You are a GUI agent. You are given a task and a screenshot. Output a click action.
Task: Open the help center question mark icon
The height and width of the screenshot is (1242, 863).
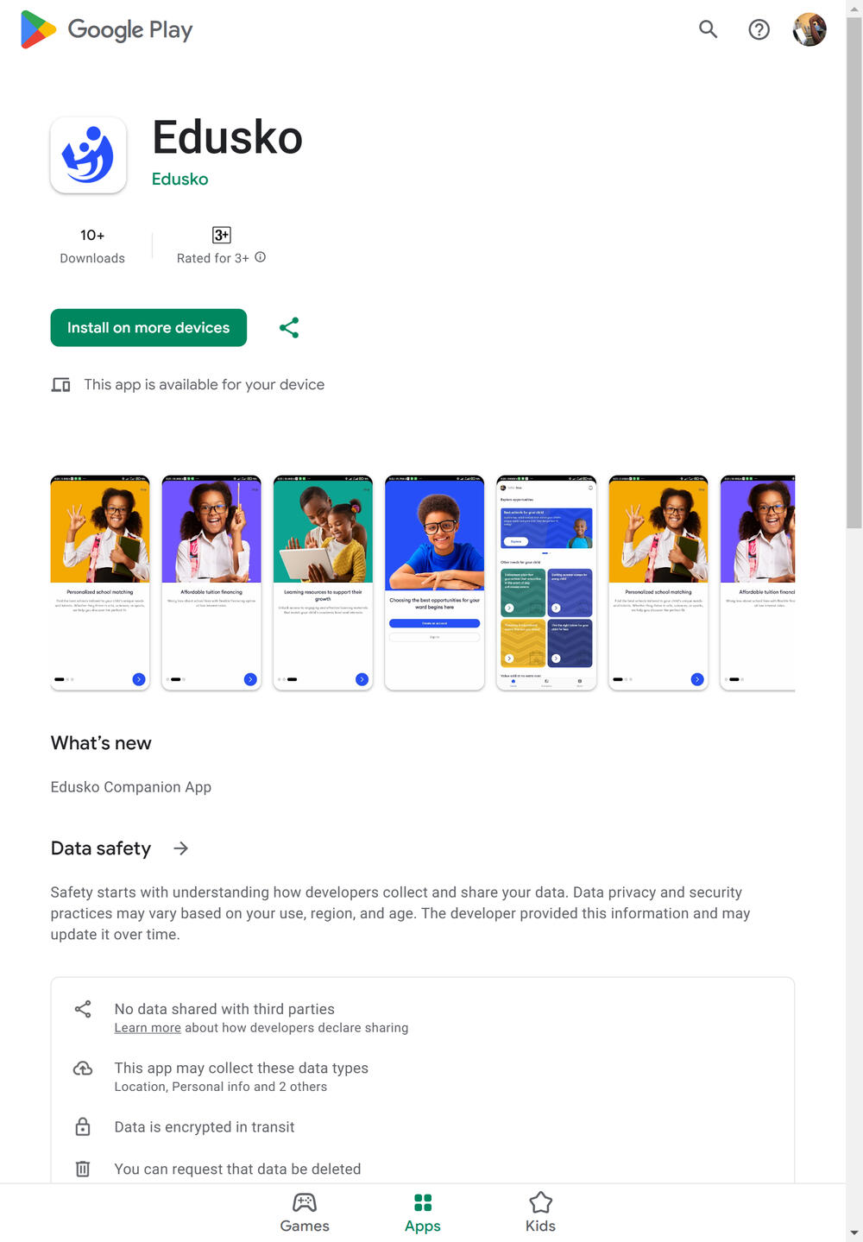[759, 29]
